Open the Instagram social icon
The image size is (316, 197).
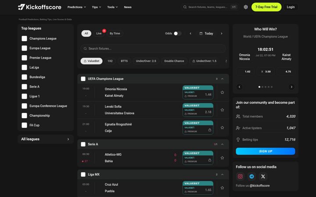[x=240, y=176]
